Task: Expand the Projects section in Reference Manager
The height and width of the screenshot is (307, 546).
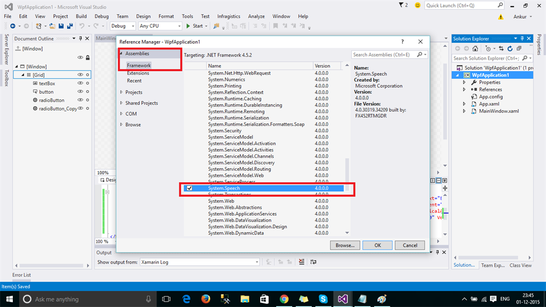Action: 121,92
